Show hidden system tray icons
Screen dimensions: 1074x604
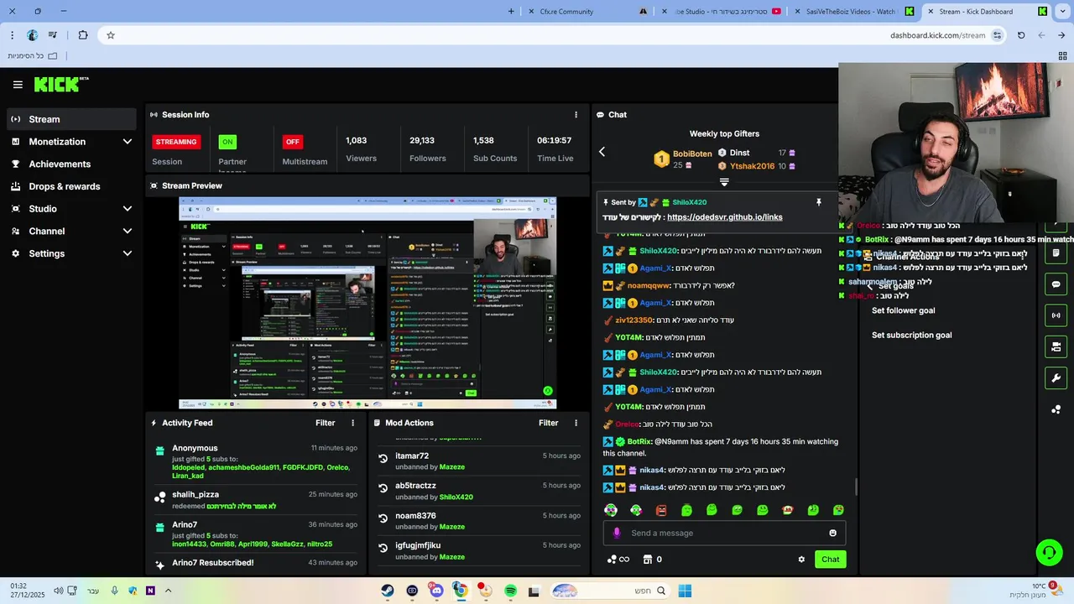pos(168,591)
